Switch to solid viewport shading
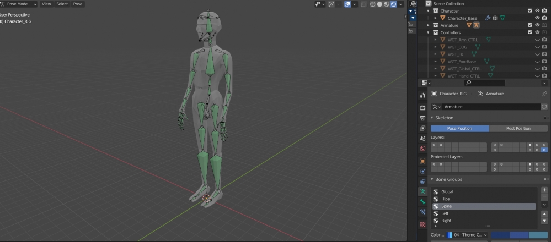This screenshot has height=242, width=551. pyautogui.click(x=379, y=4)
